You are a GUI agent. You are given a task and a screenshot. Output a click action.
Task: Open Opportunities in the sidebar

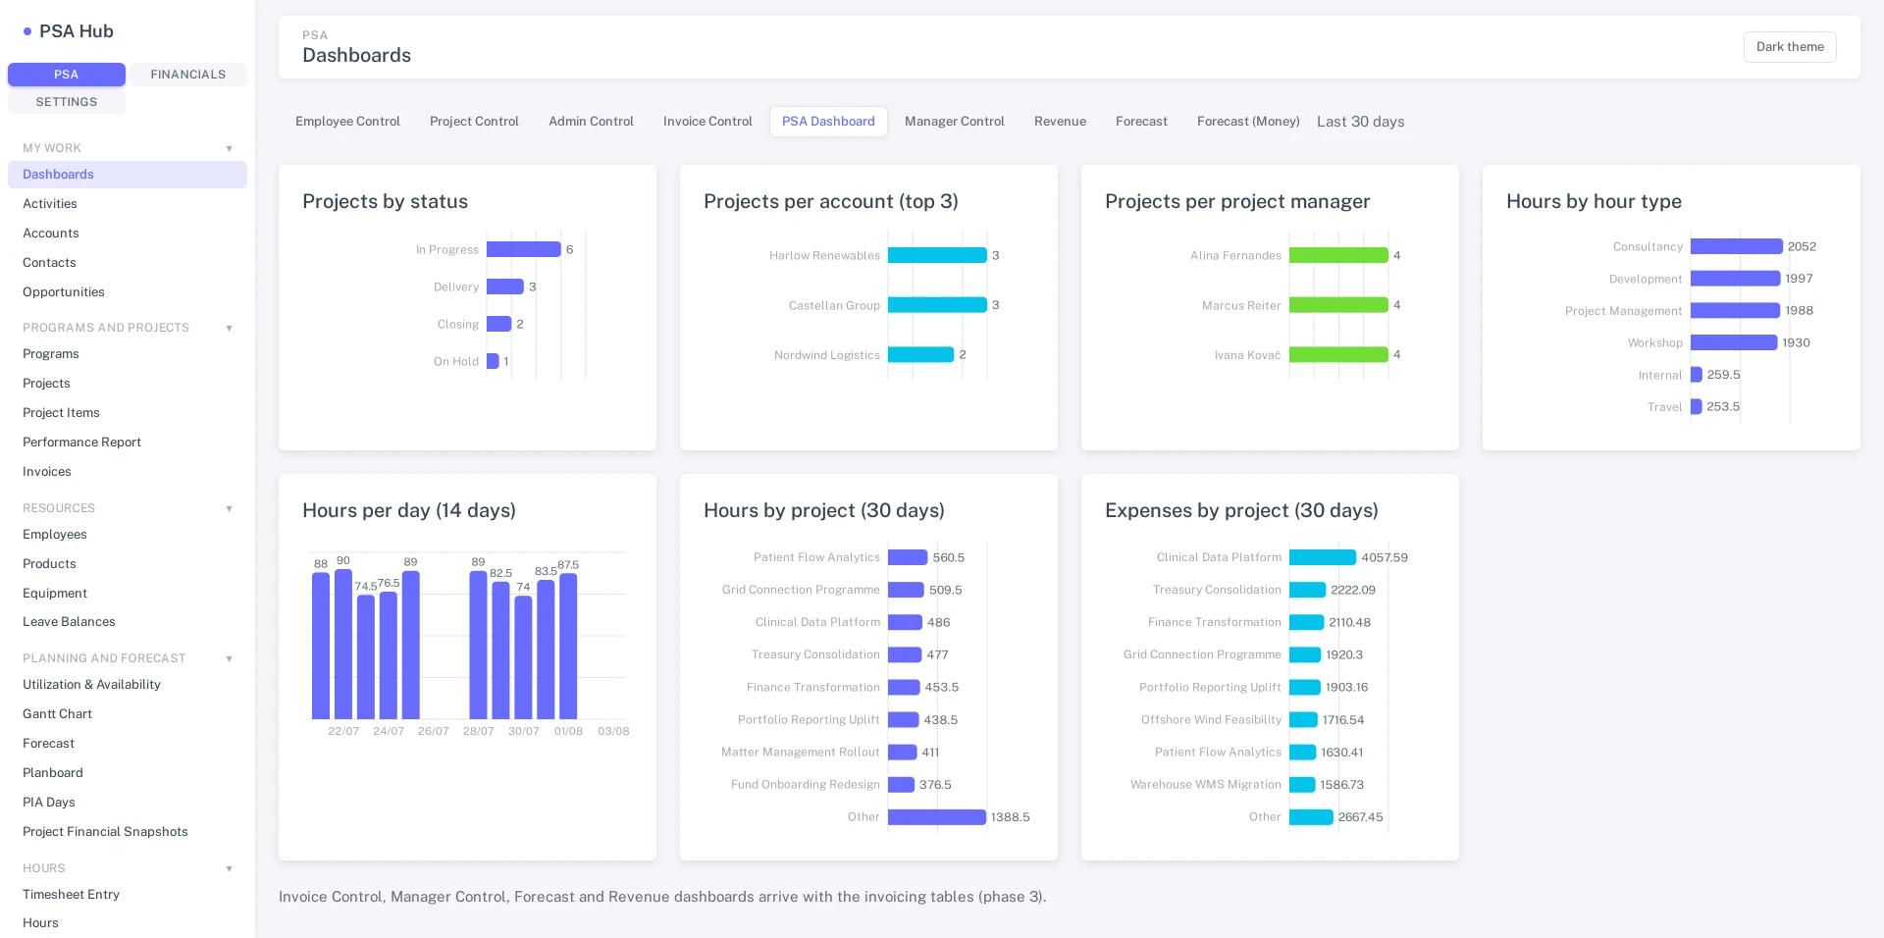[x=128, y=292]
